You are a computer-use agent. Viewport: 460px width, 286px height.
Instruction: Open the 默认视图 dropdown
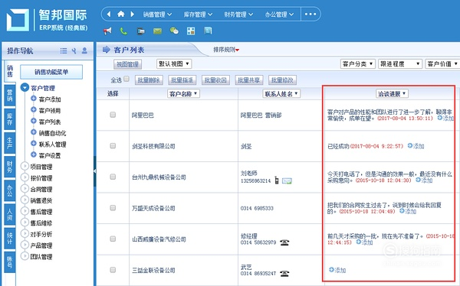174,63
